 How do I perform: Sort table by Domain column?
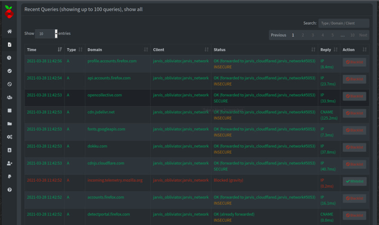click(118, 50)
